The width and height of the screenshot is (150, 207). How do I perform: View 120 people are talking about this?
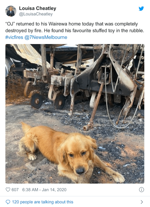(43, 202)
